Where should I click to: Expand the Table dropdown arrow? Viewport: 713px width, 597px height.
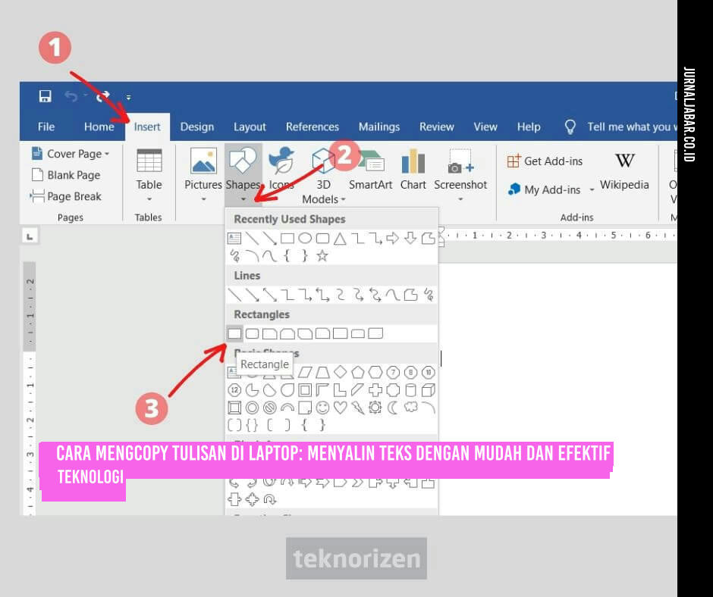[149, 199]
